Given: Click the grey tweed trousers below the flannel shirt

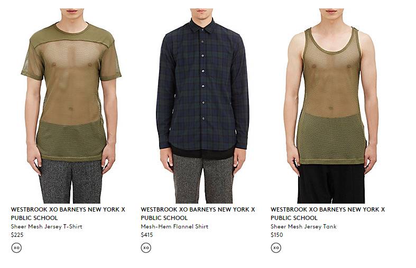Looking at the screenshot, I should click(x=203, y=179).
